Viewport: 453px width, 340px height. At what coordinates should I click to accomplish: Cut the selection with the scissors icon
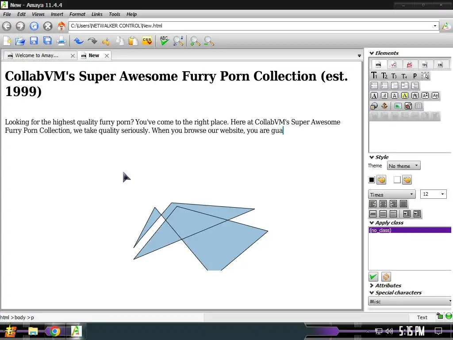106,41
